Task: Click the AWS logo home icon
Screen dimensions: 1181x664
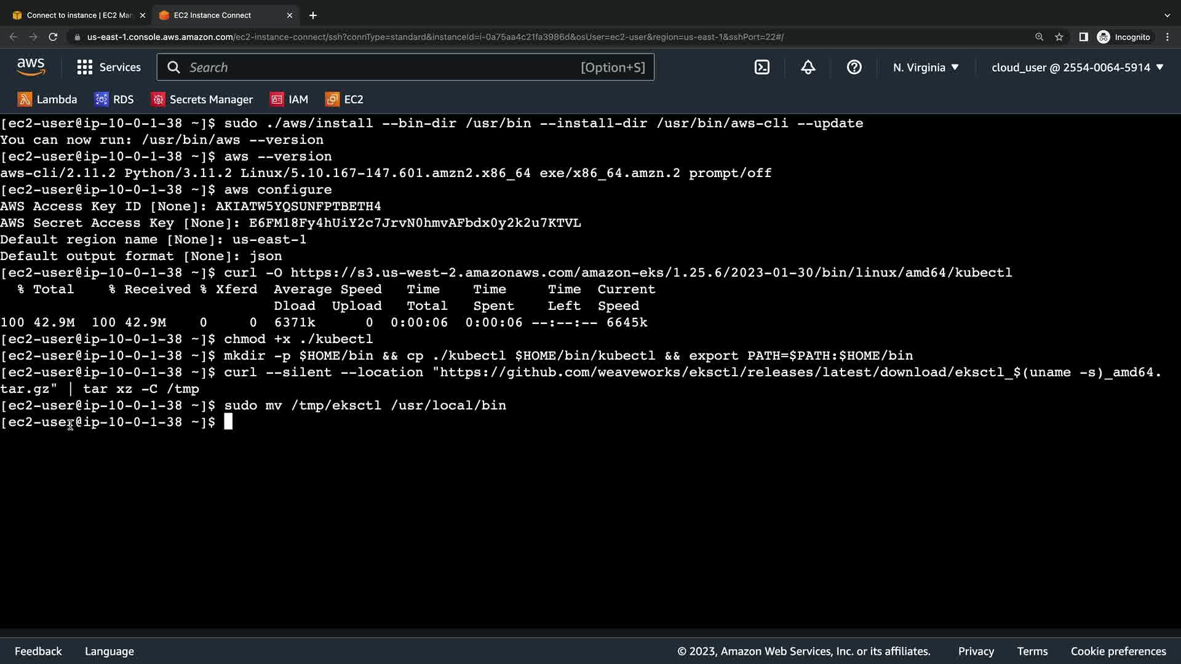Action: point(31,67)
